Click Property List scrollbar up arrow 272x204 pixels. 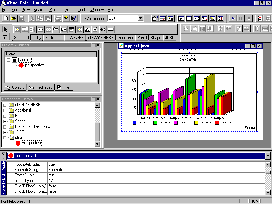(x=268, y=165)
